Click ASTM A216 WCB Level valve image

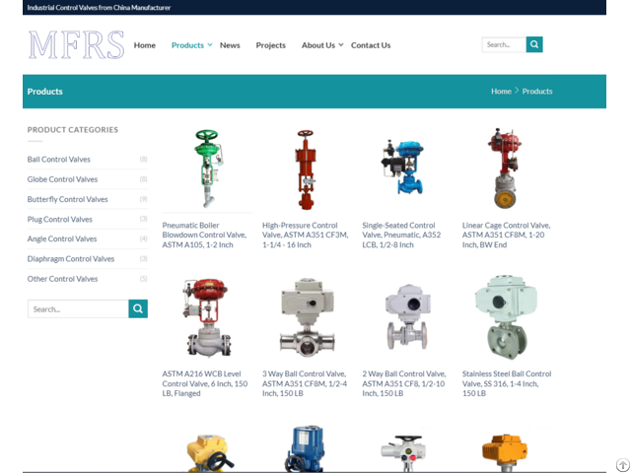207,317
